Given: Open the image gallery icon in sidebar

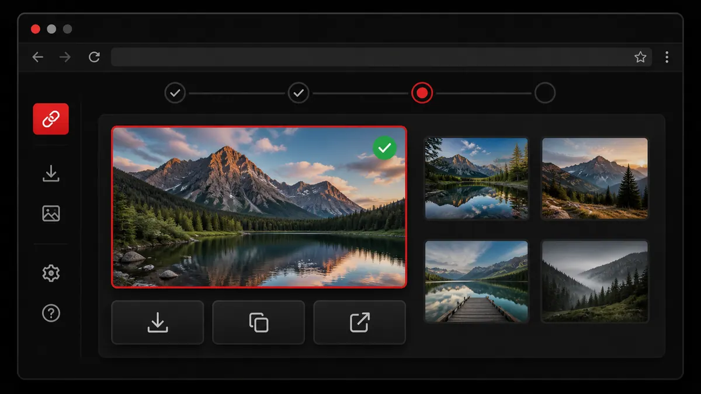Looking at the screenshot, I should [51, 213].
